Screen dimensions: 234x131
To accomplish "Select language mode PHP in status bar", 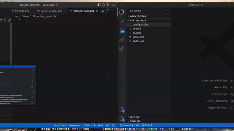I will coord(101,125).
